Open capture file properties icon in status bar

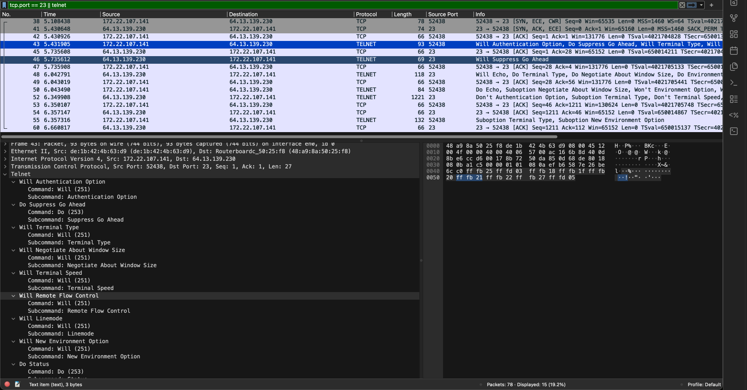click(17, 384)
